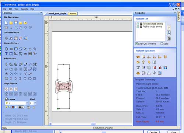Click the Close button in the background window
Image resolution: width=184 pixels, height=133 pixels.
coord(174,132)
